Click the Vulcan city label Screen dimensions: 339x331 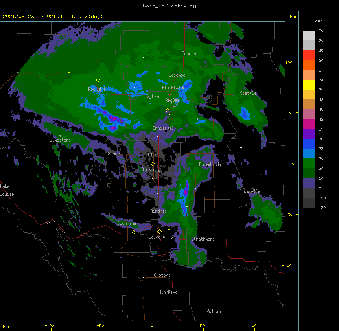[214, 311]
